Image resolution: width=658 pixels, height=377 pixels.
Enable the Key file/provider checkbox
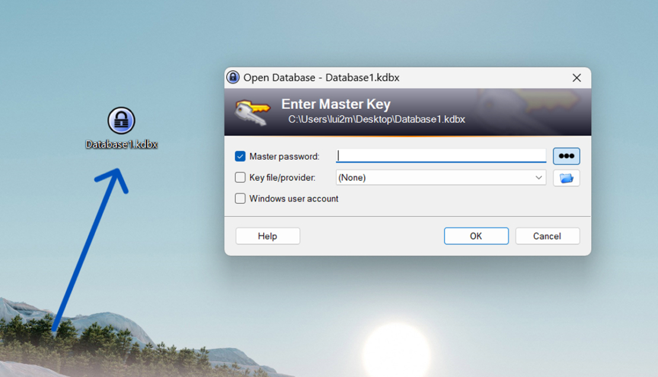coord(240,177)
